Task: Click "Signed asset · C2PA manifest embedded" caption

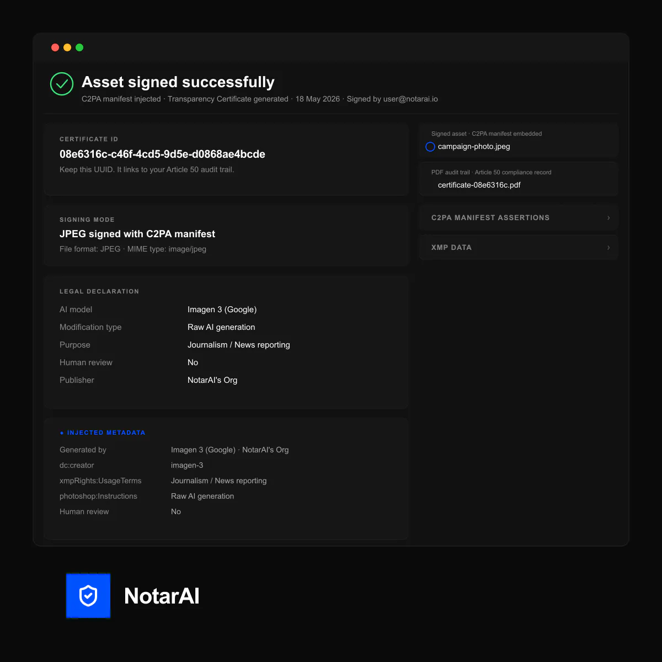Action: click(487, 134)
